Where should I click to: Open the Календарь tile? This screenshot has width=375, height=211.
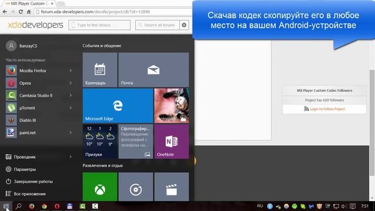pyautogui.click(x=100, y=70)
